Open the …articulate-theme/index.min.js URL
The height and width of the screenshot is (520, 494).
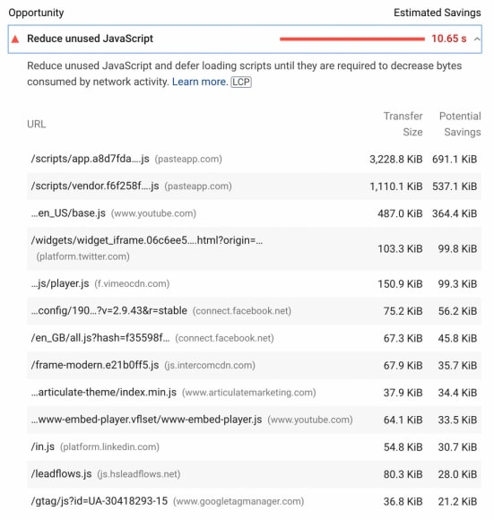click(x=104, y=393)
